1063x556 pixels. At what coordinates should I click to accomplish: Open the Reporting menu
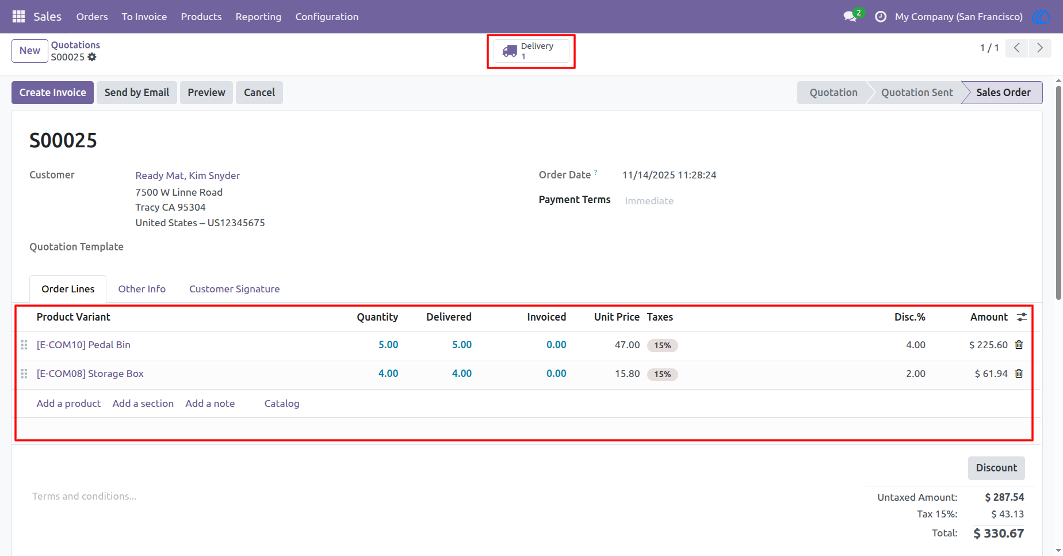258,17
